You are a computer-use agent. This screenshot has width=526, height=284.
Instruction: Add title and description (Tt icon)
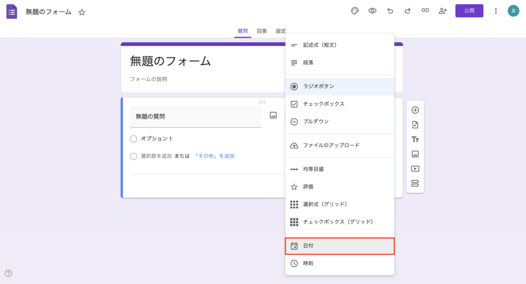click(x=415, y=139)
